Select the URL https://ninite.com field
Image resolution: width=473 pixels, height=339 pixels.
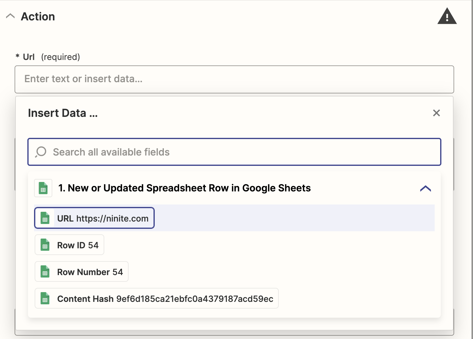coord(94,218)
